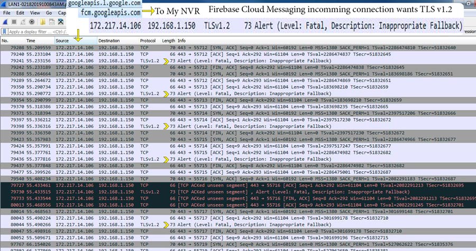Sort packets by the Length column header

pos(168,41)
